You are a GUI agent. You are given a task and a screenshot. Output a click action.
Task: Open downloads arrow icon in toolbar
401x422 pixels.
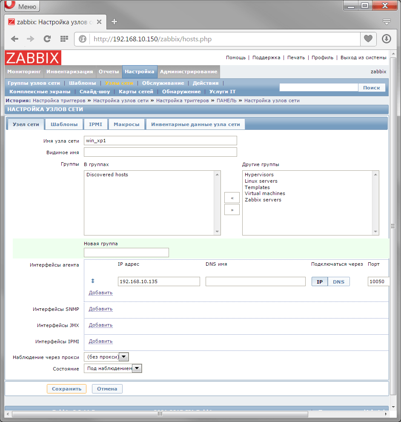386,39
